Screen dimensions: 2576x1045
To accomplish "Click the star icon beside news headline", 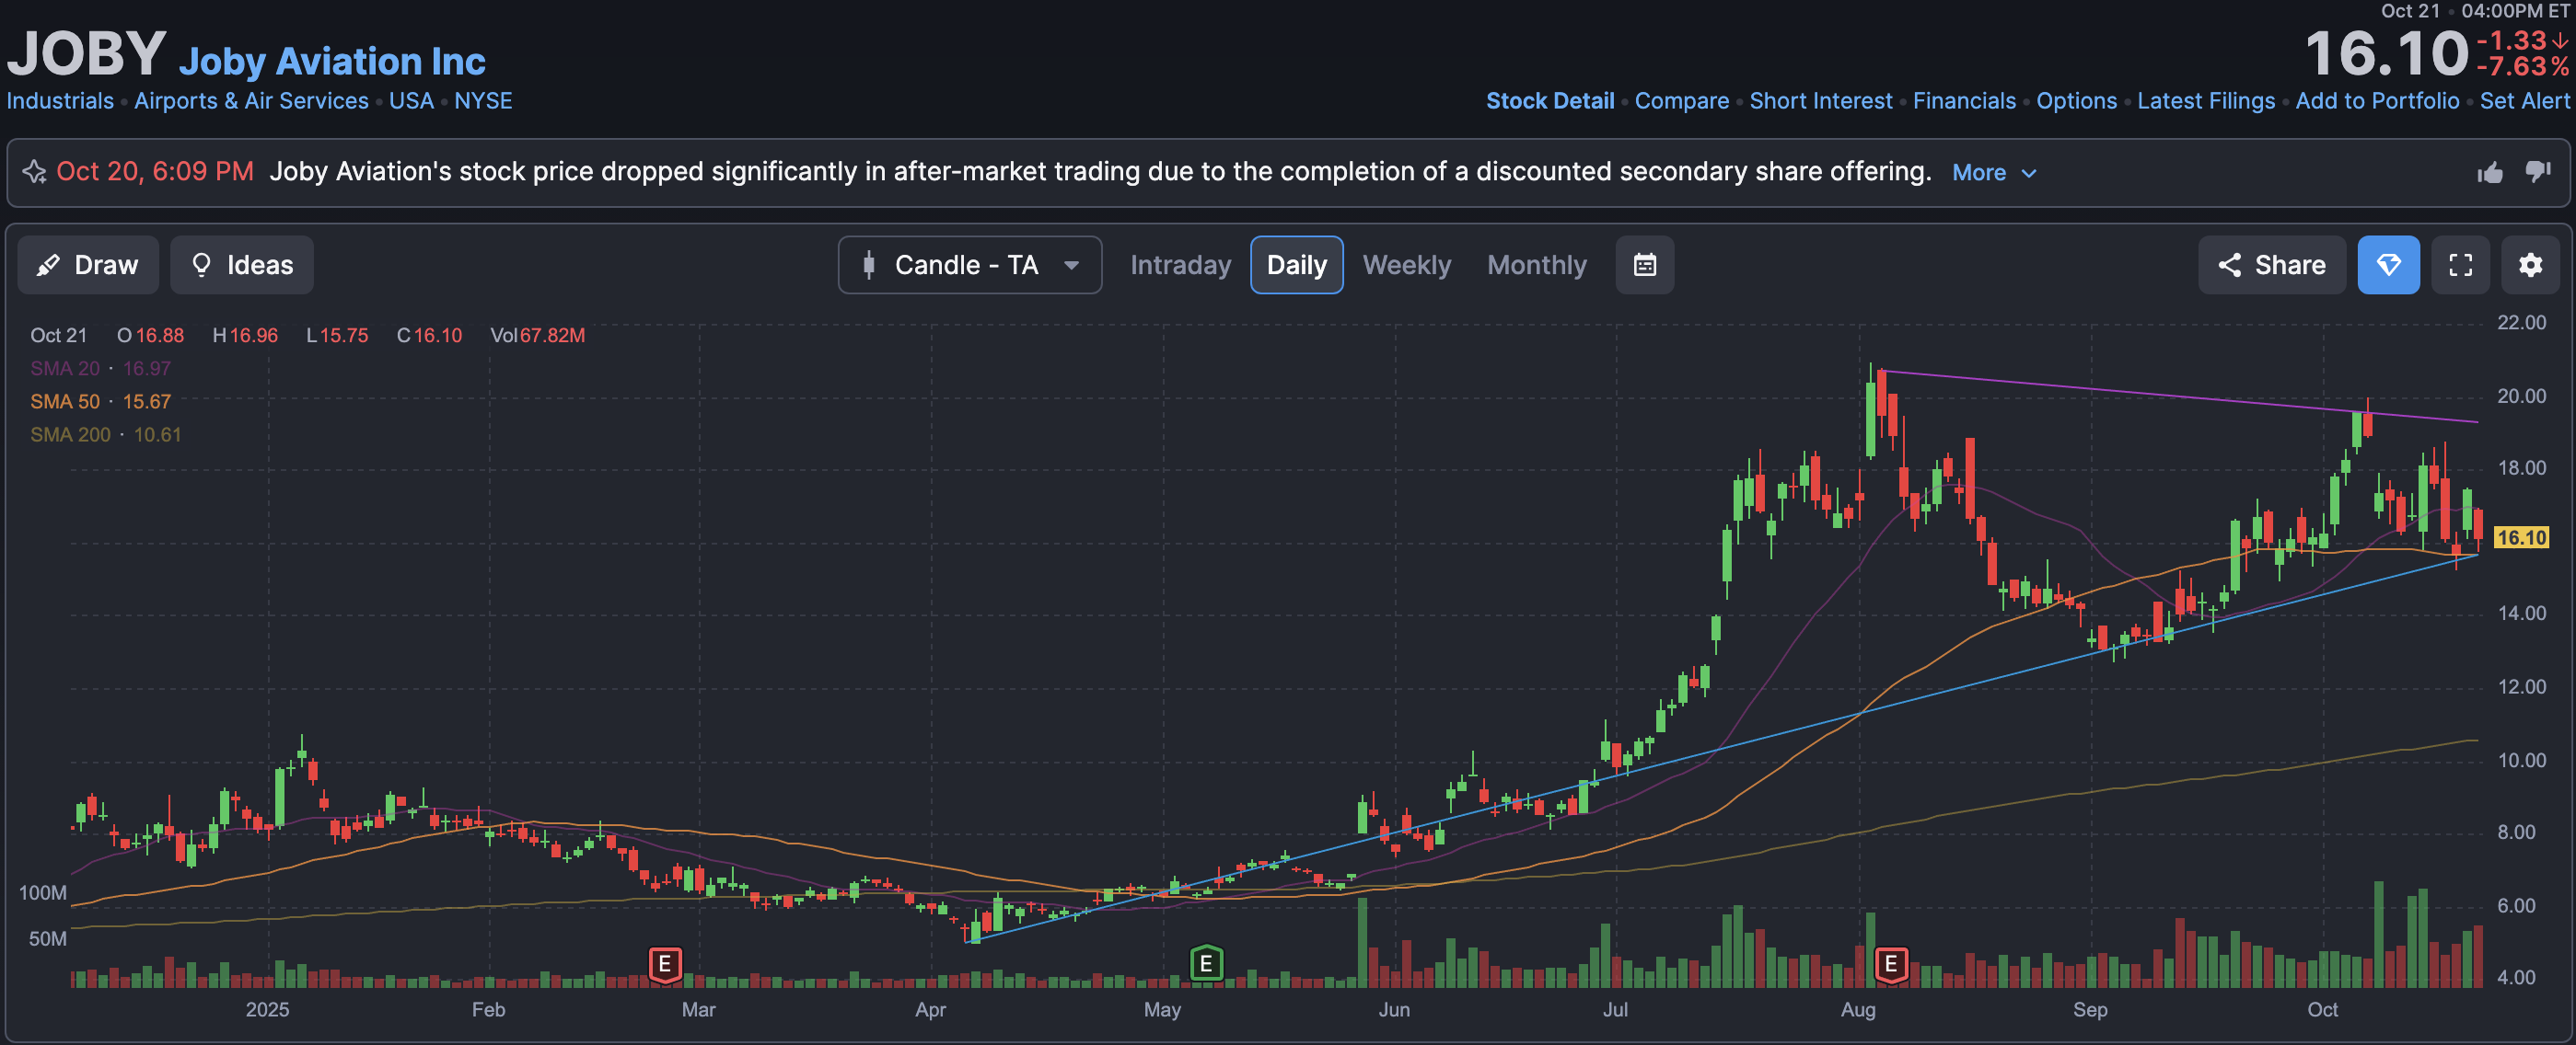I will 35,172.
